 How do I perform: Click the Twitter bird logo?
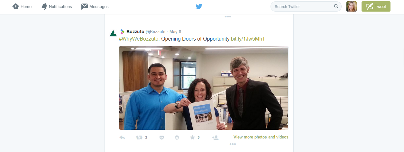click(x=199, y=6)
